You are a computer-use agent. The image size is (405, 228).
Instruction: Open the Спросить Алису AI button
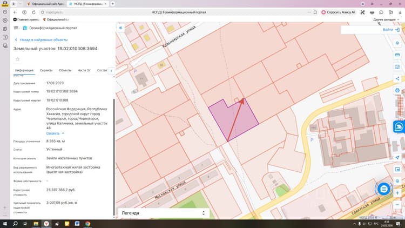(338, 12)
